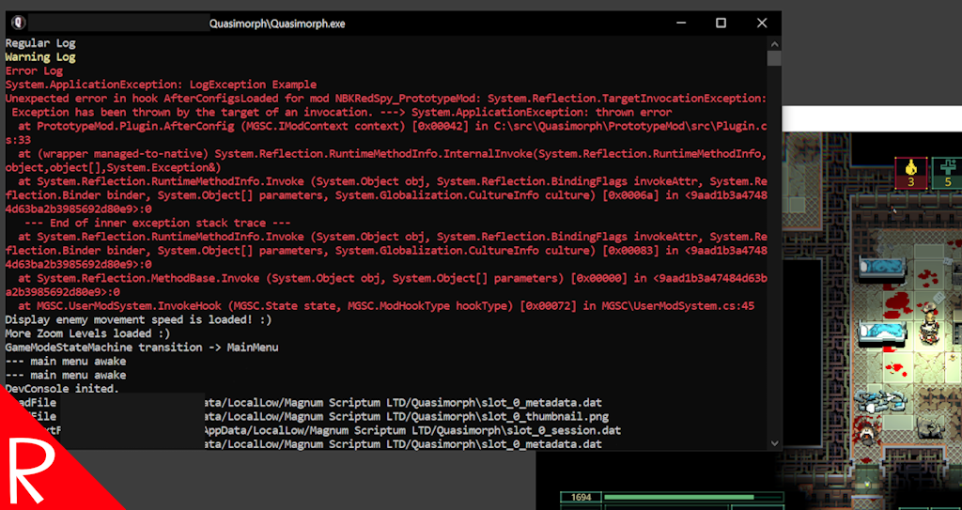Select the medkit slot showing 5 in game
Viewport: 962px width, 510px height.
947,173
